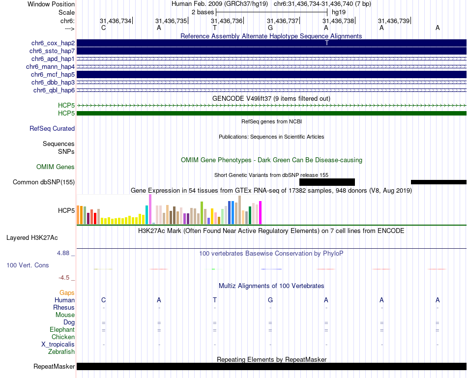The height and width of the screenshot is (378, 467).
Task: Open the 'RefSeq genes from NCBI' title
Action: click(x=271, y=121)
